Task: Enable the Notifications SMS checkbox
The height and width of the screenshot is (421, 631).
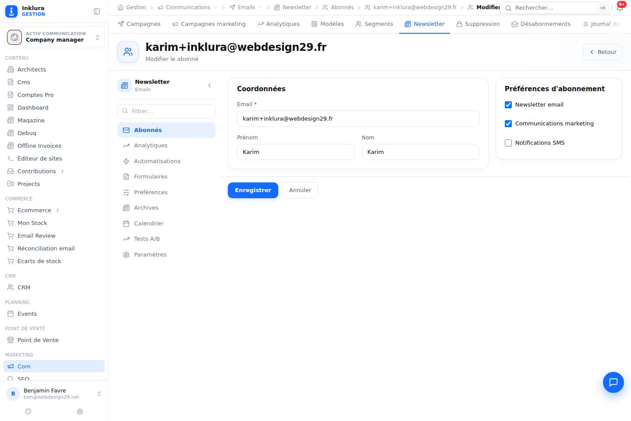Action: (508, 143)
